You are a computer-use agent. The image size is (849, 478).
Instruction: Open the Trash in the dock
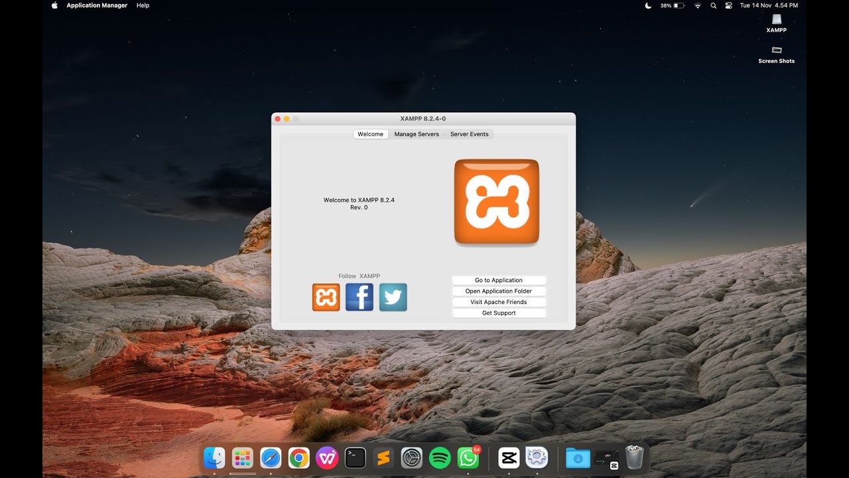click(635, 457)
